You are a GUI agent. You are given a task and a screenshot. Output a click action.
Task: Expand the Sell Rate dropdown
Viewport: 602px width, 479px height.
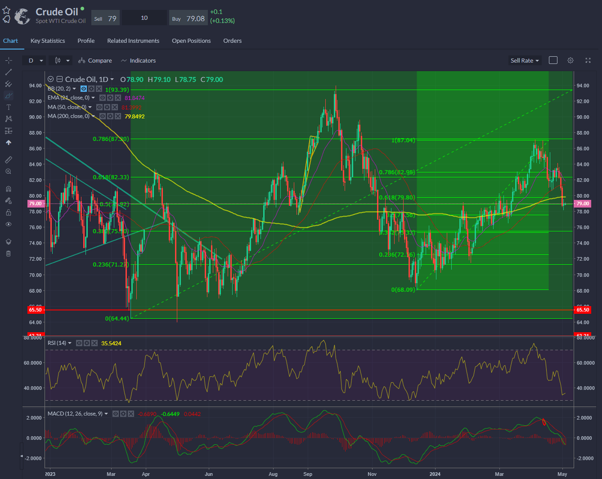click(x=525, y=60)
